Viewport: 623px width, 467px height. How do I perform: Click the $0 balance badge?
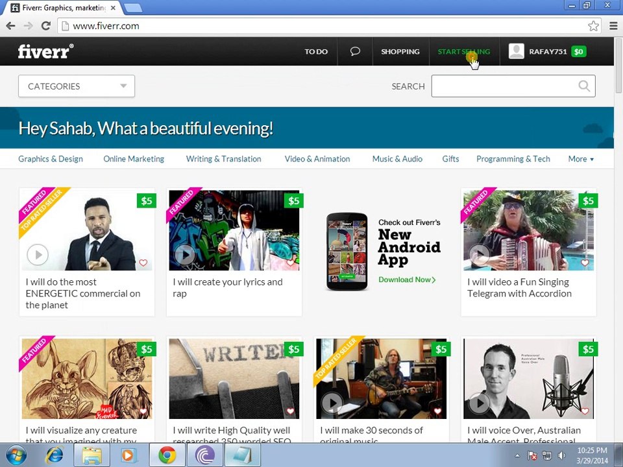tap(578, 52)
